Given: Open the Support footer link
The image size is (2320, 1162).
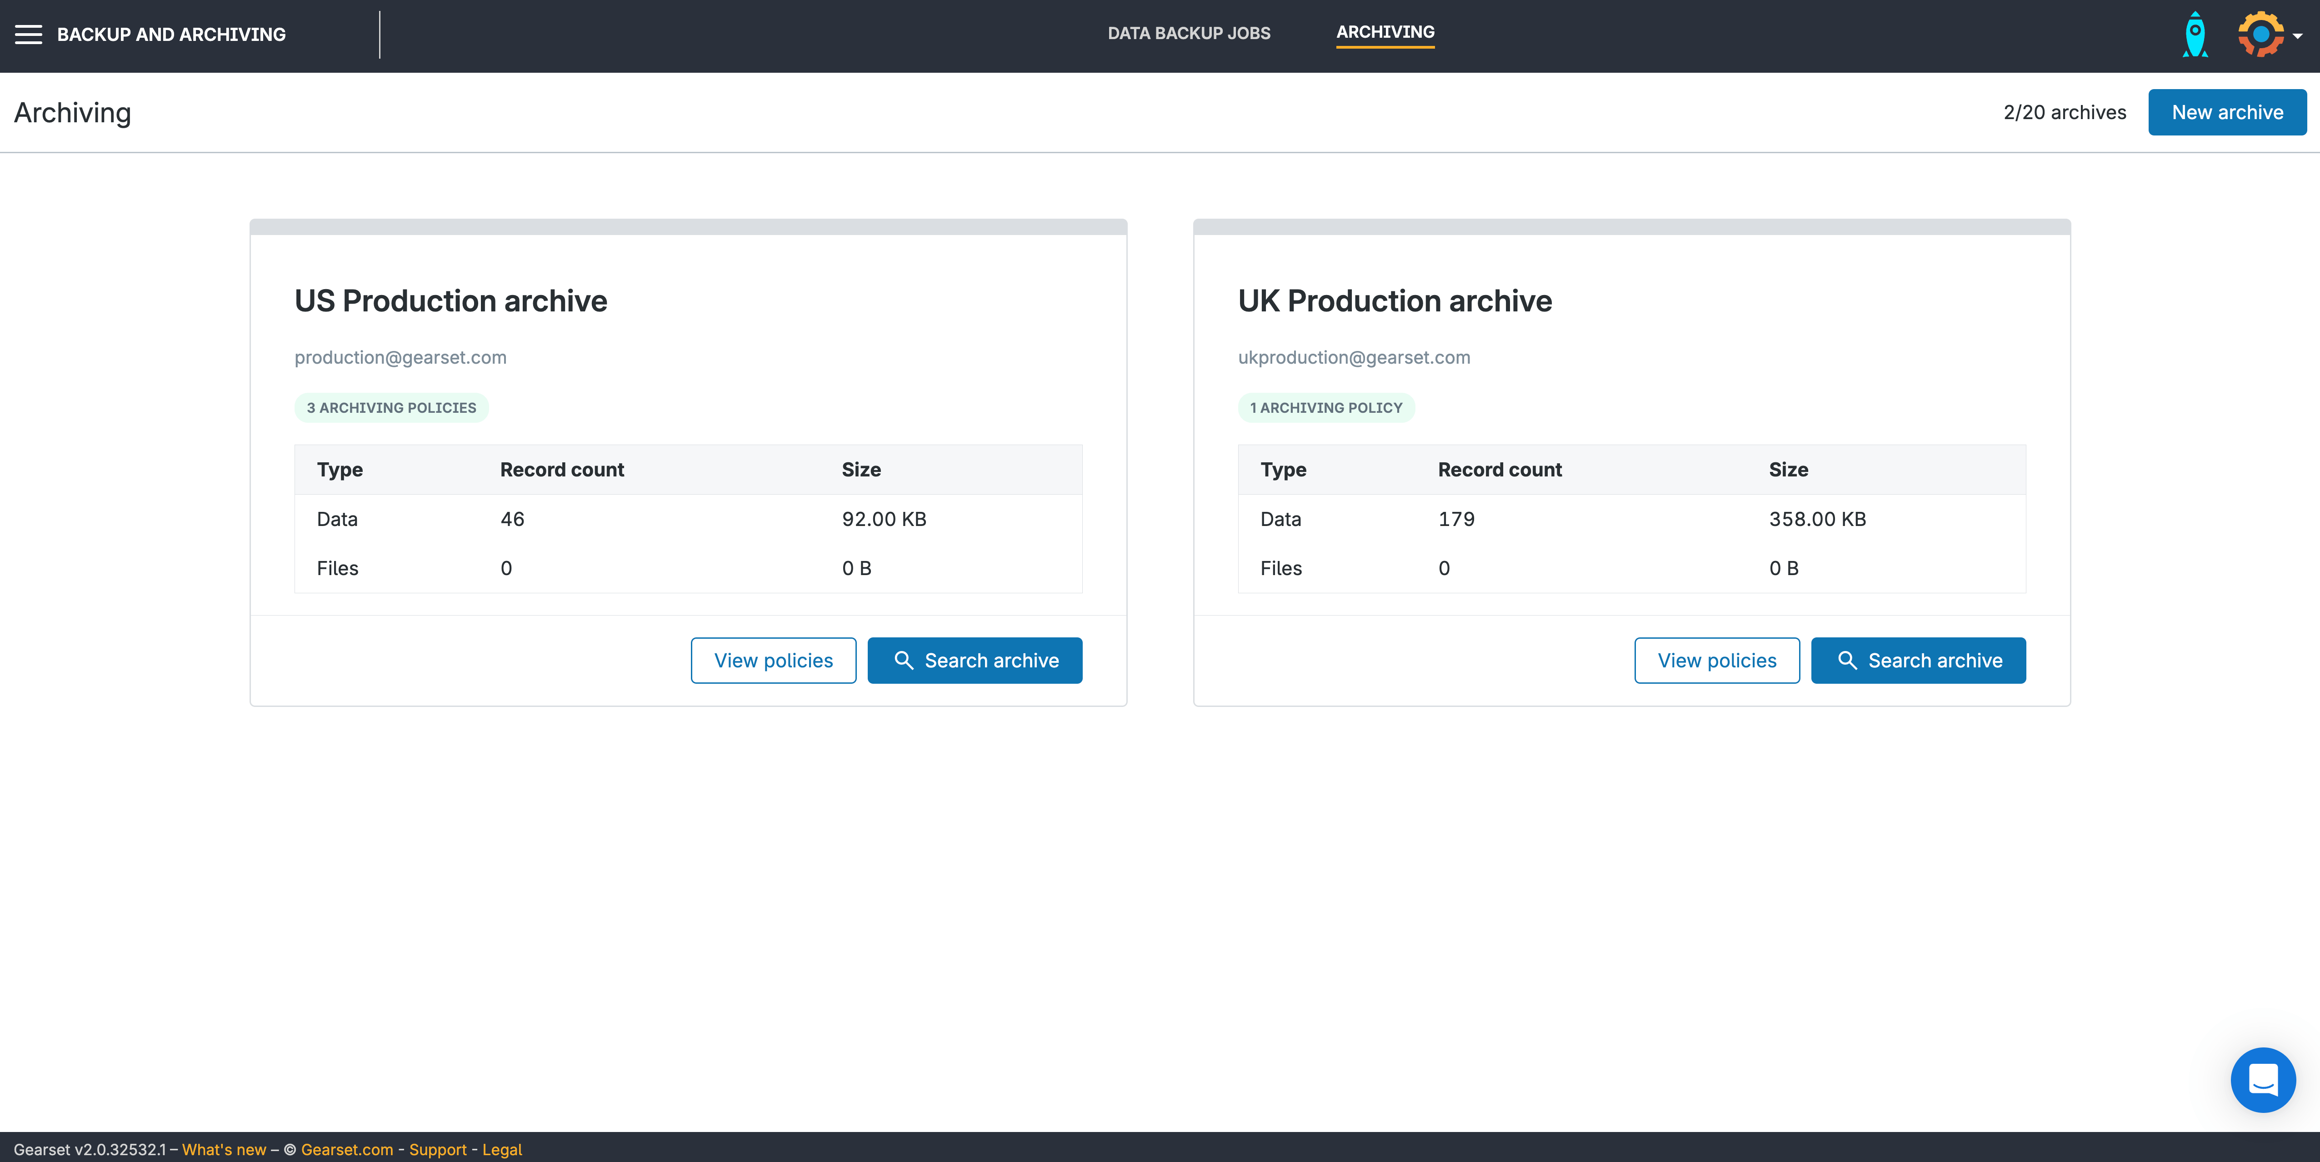Looking at the screenshot, I should [438, 1149].
